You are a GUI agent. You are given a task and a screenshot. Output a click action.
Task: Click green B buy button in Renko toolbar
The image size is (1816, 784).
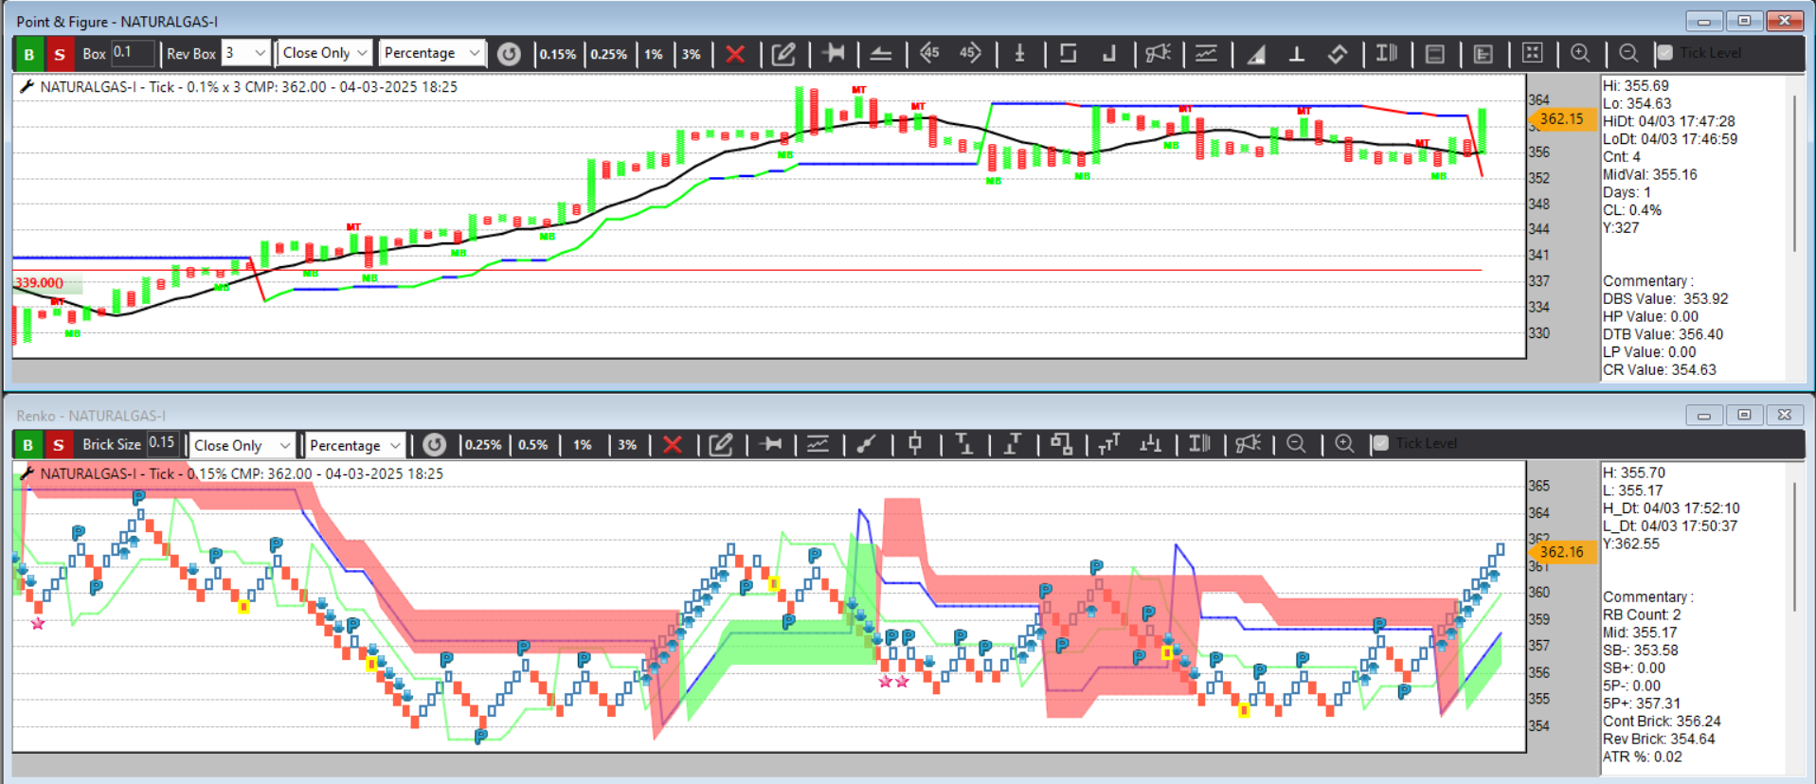point(27,444)
